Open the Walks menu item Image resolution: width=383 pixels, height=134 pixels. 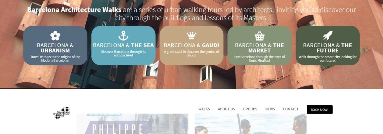pos(204,109)
